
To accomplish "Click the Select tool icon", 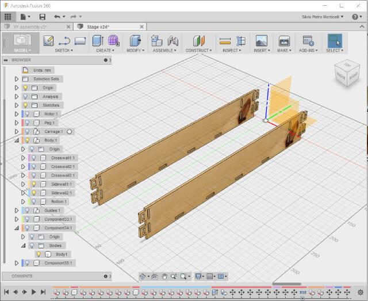I will pyautogui.click(x=335, y=41).
